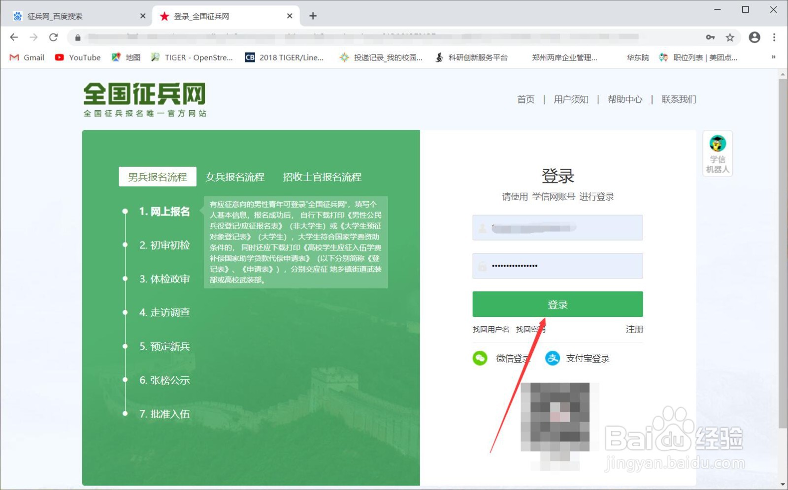
Task: Open the Chrome profile avatar
Action: [754, 37]
